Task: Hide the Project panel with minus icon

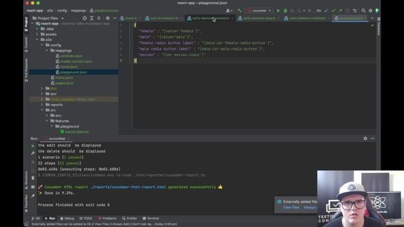Action: coord(115,18)
